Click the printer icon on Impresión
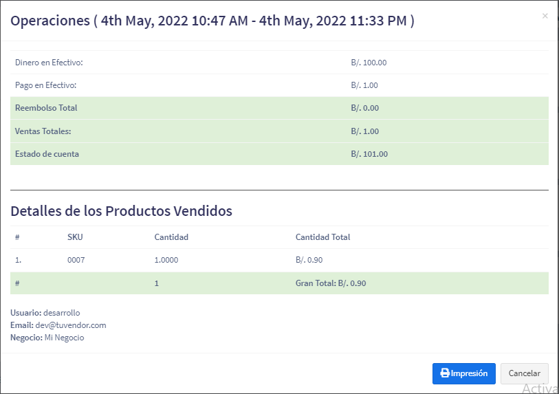Image resolution: width=559 pixels, height=394 pixels. tap(445, 373)
